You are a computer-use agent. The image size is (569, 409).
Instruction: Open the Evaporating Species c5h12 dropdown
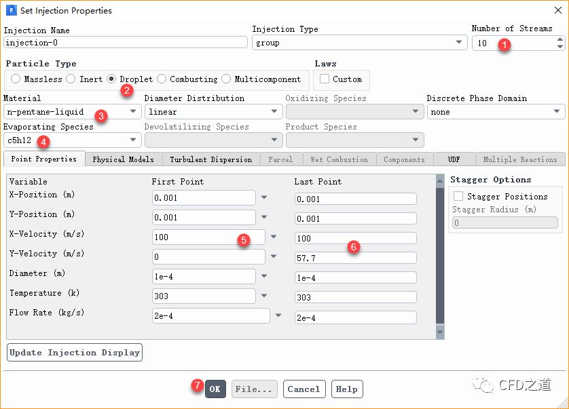pos(72,140)
